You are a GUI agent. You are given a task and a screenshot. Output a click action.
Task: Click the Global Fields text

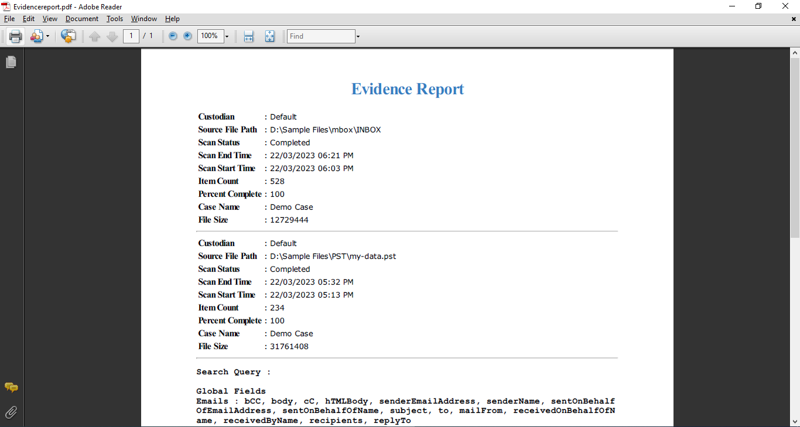231,391
